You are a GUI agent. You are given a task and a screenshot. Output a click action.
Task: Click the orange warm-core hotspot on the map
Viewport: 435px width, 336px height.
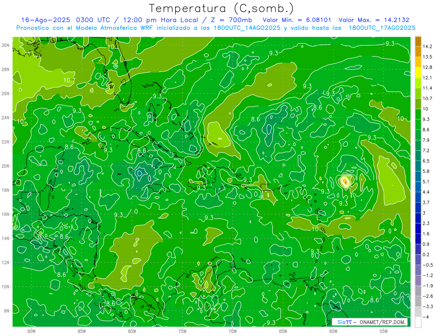tap(345, 181)
